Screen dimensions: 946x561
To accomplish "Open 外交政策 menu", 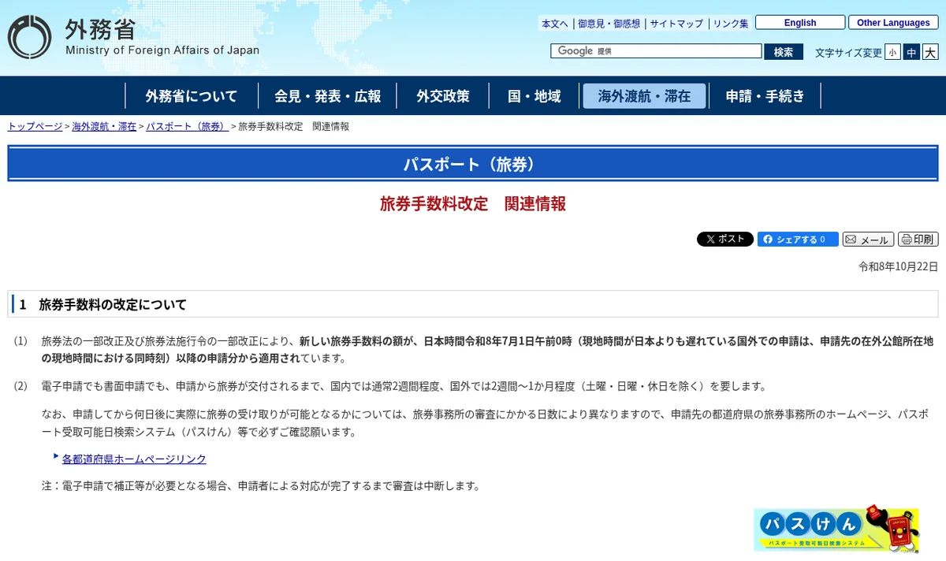I will click(x=443, y=96).
